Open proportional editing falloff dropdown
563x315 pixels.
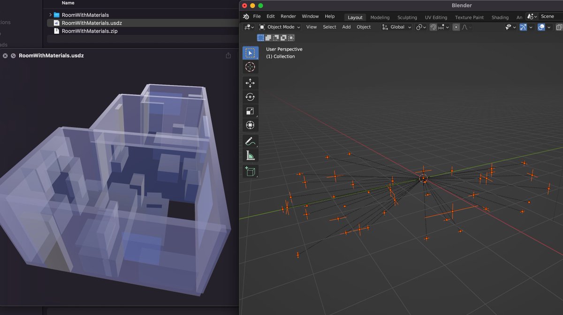(x=466, y=27)
